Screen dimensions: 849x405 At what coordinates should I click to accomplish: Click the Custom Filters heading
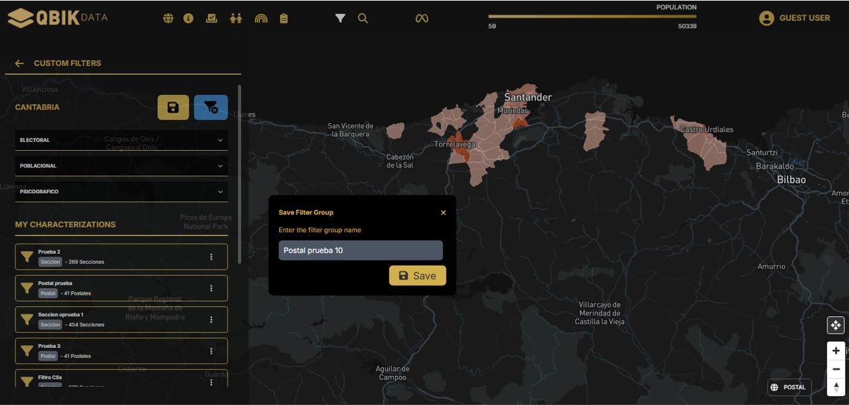coord(67,63)
